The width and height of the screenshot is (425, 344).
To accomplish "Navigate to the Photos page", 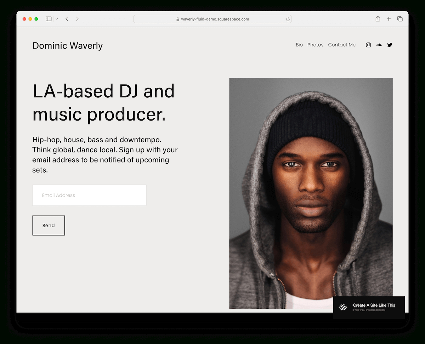I will coord(315,45).
